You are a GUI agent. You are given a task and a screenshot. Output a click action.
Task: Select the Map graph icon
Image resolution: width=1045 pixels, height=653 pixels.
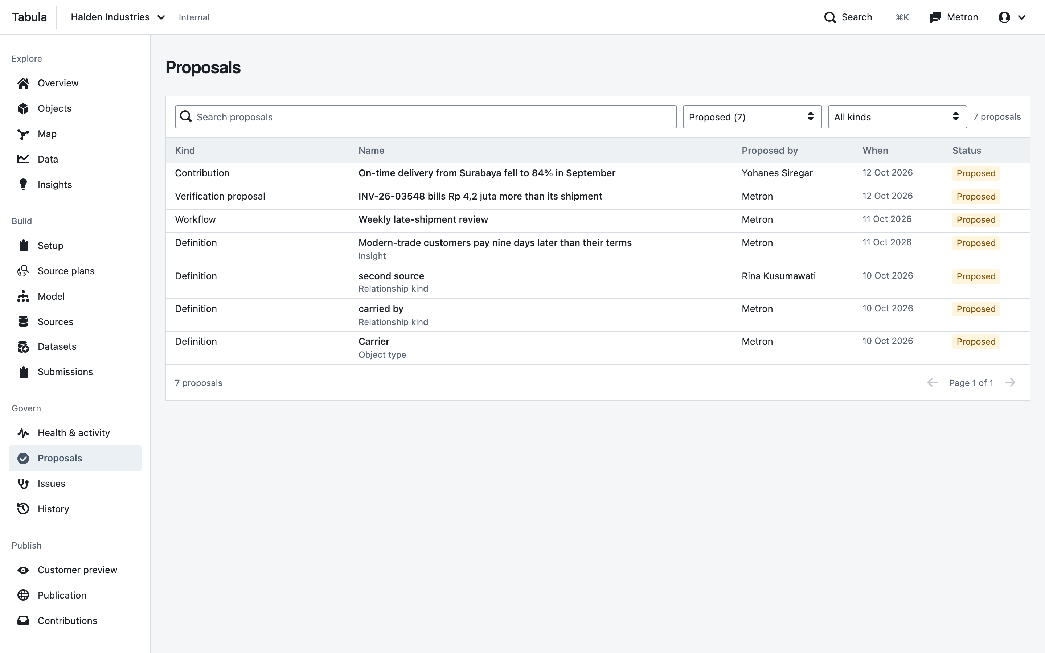tap(23, 134)
